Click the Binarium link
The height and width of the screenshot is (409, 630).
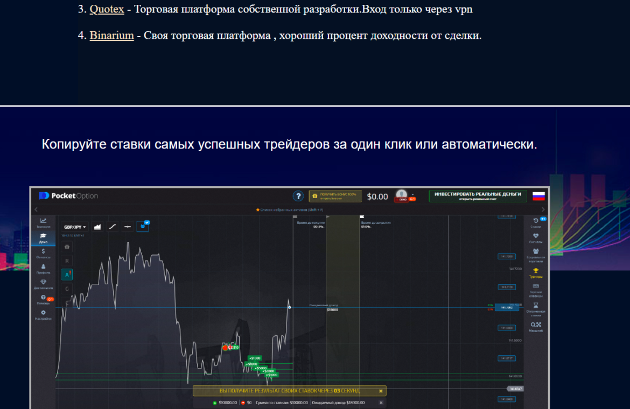111,36
